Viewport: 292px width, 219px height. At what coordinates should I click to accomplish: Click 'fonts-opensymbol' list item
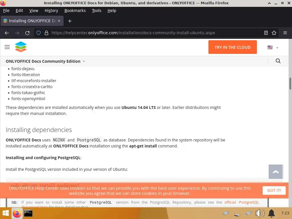point(28,99)
